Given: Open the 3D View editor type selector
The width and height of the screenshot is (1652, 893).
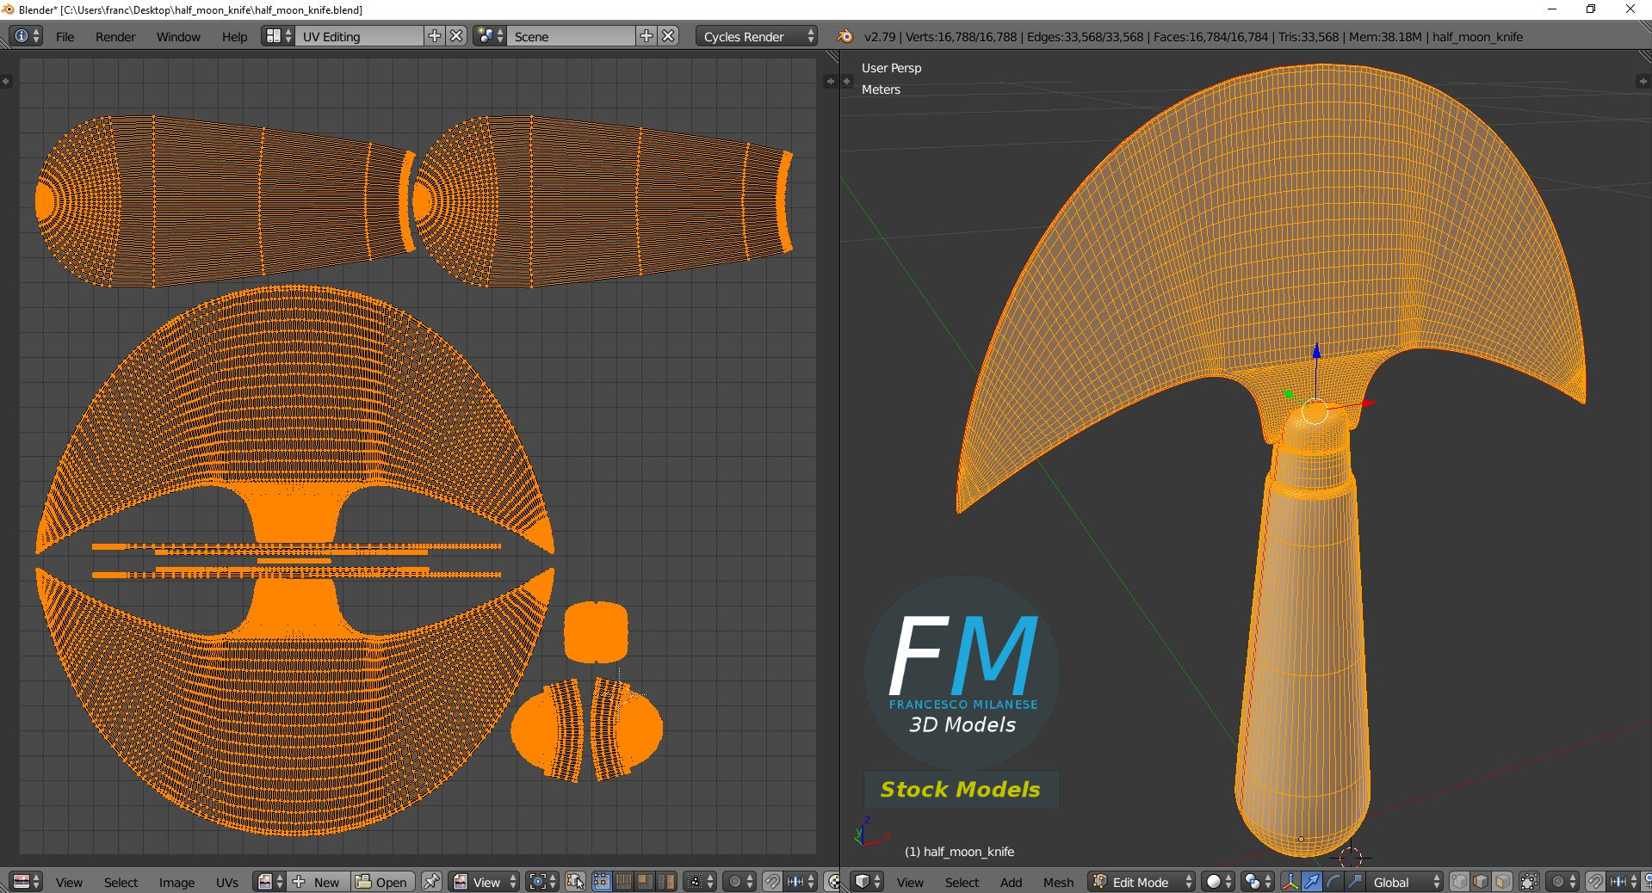Looking at the screenshot, I should (x=867, y=882).
